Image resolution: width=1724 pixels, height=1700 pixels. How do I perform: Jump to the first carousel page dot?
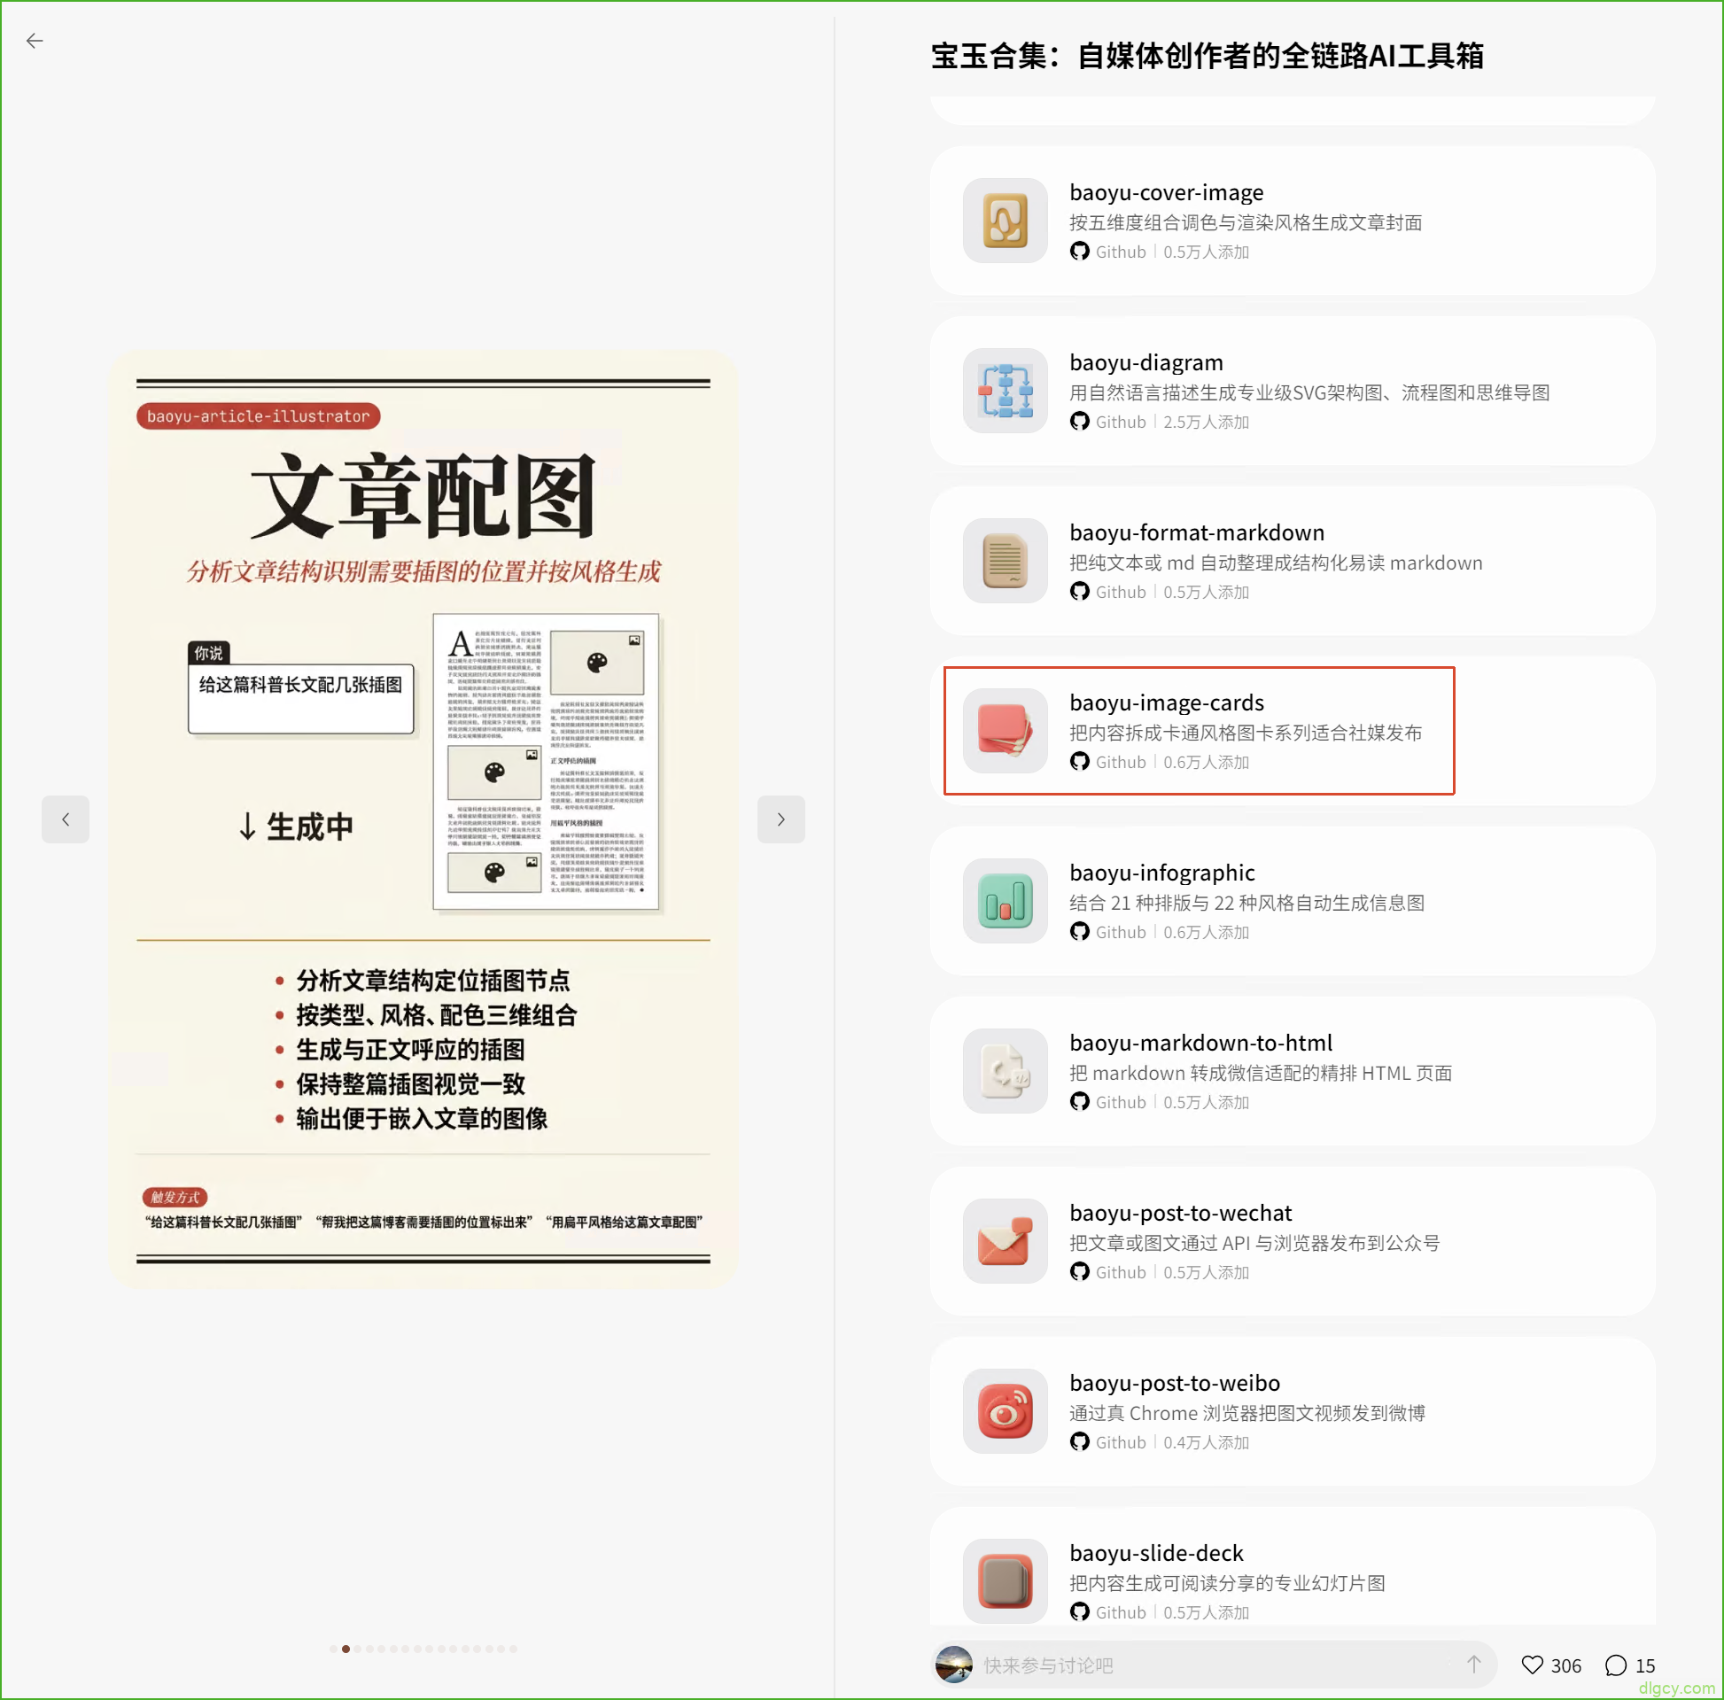pos(334,1650)
